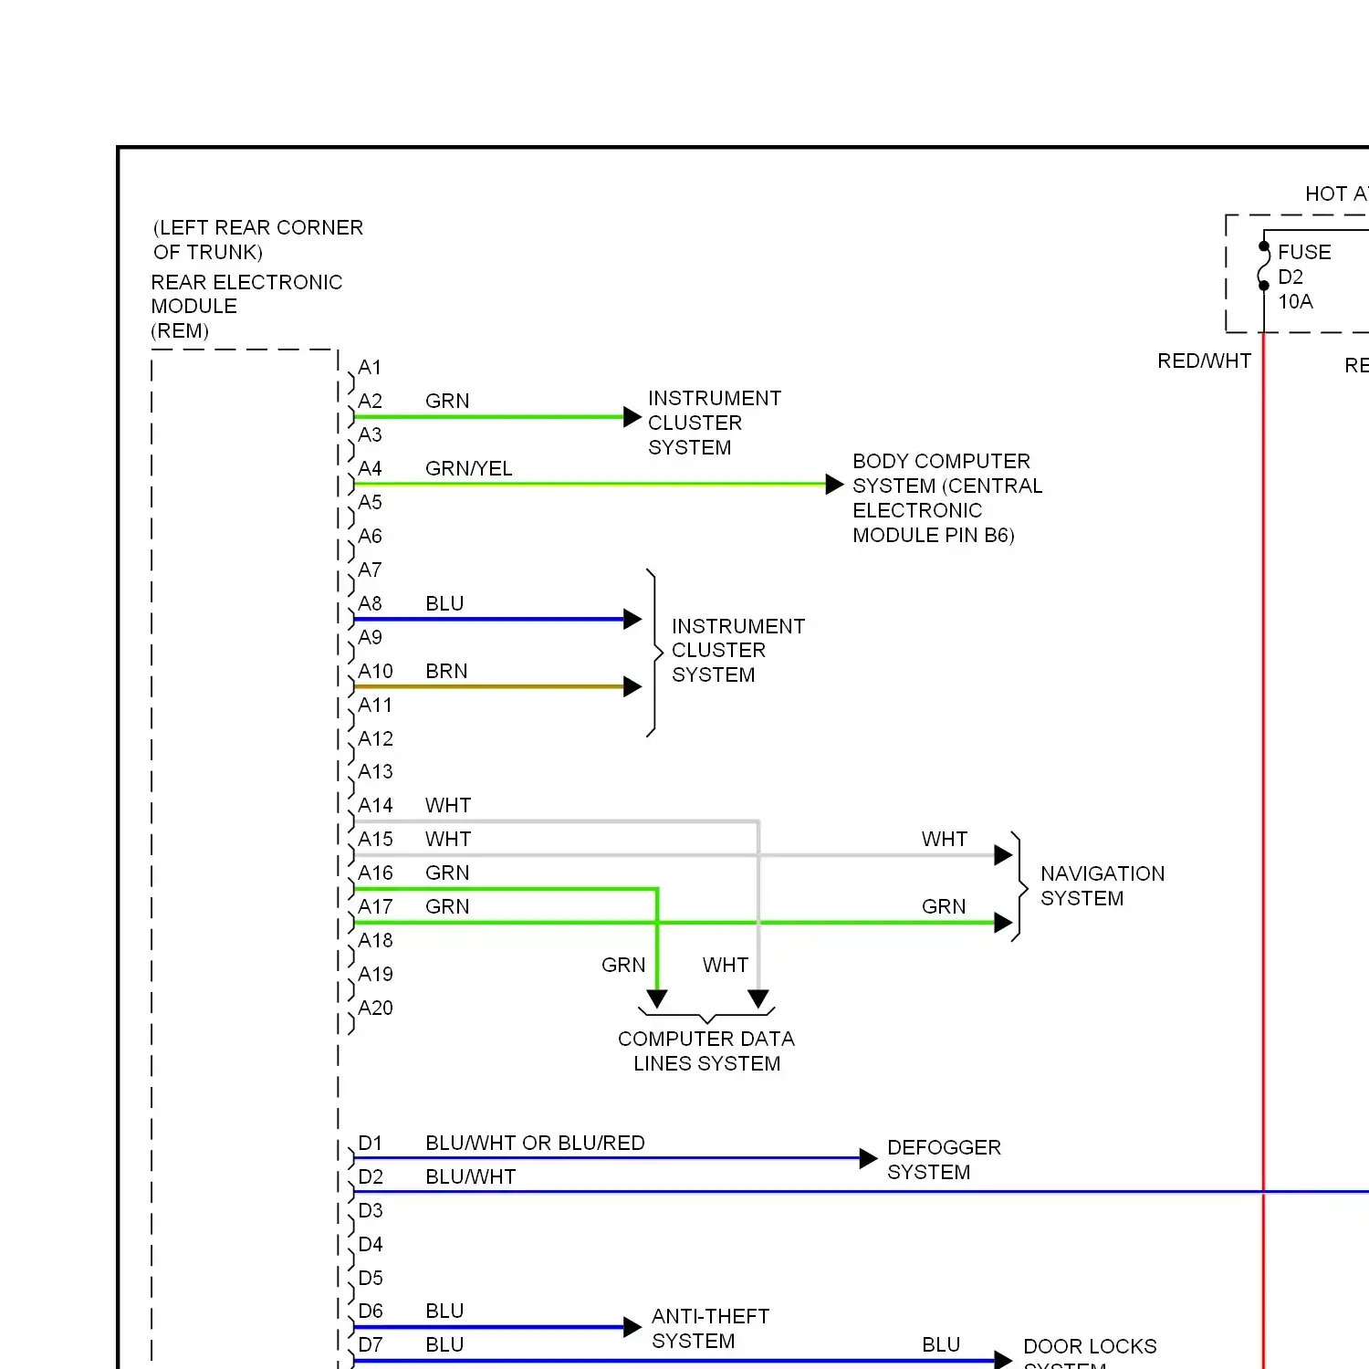Select pin label D1
Screen dimensions: 1369x1369
(371, 1143)
